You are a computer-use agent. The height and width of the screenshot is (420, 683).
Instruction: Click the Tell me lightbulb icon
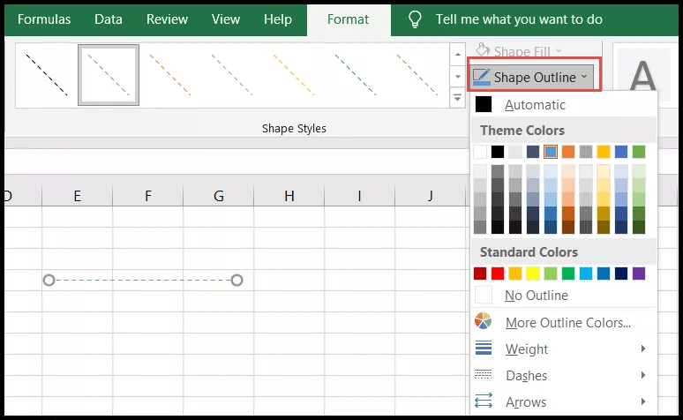click(x=415, y=19)
